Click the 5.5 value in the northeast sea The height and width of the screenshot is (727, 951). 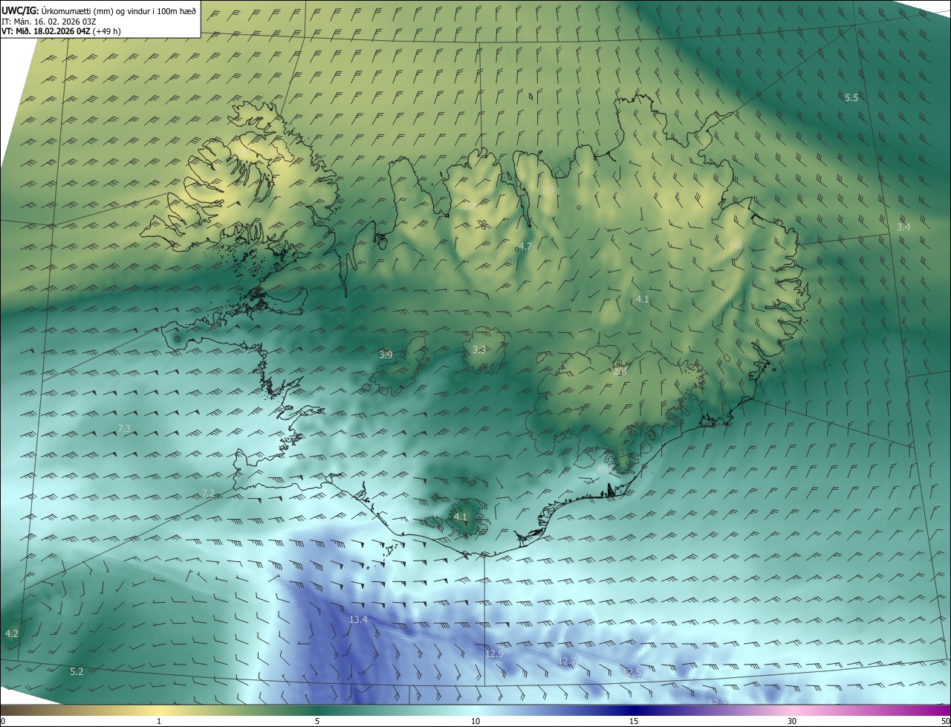click(x=851, y=97)
